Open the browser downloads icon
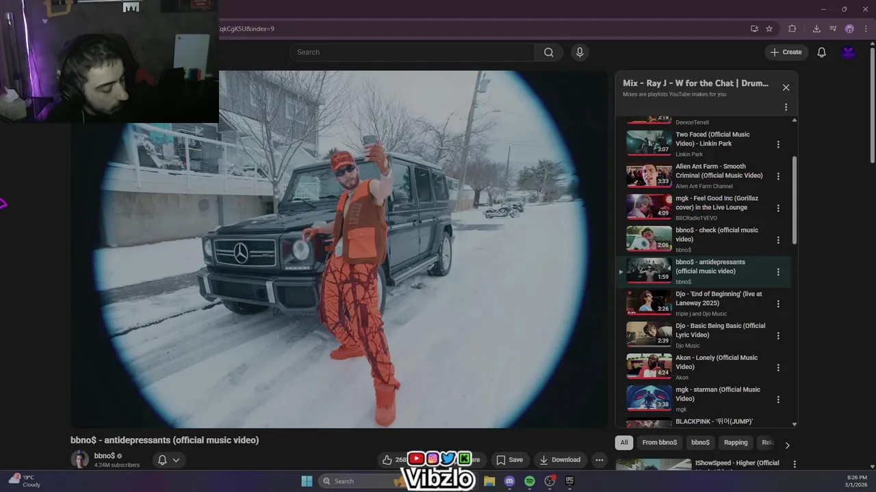This screenshot has height=492, width=876. [x=816, y=29]
